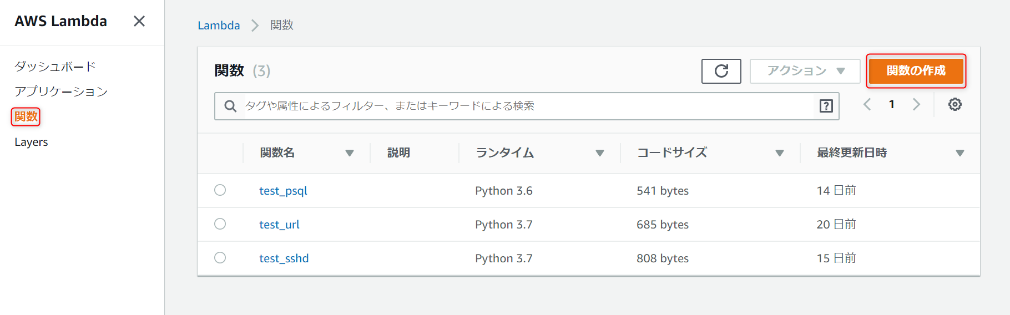Click the 関数の作成 button
Viewport: 1010px width, 315px height.
[916, 71]
